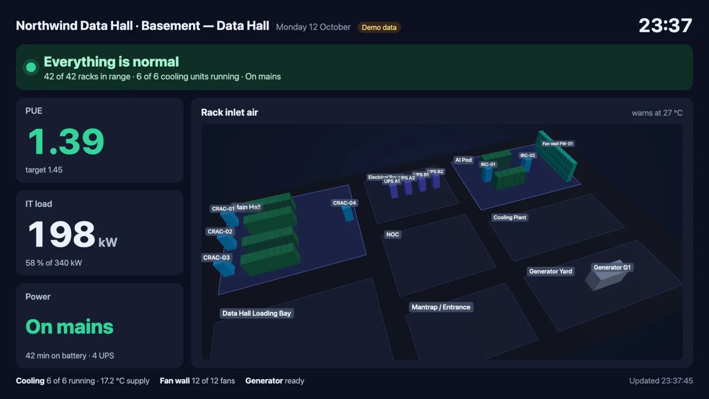Click the 23:37 clock
Viewport: 709px width, 399px height.
(665, 25)
